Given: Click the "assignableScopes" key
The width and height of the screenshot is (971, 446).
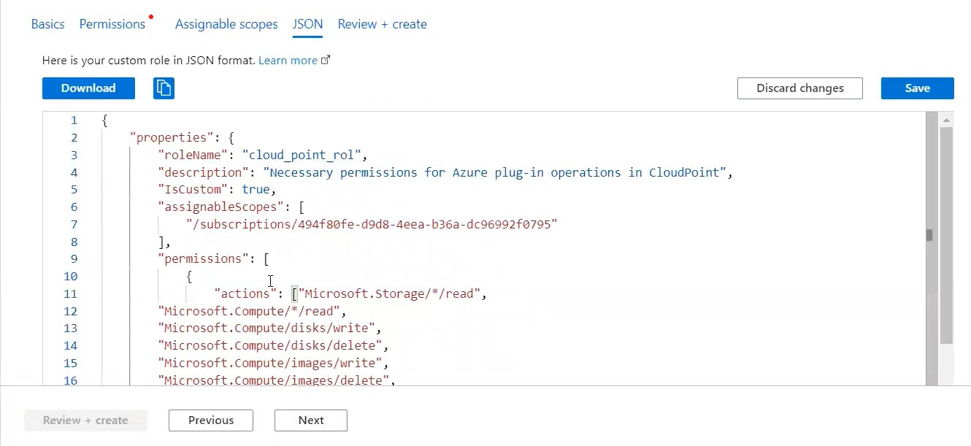Looking at the screenshot, I should point(221,207).
